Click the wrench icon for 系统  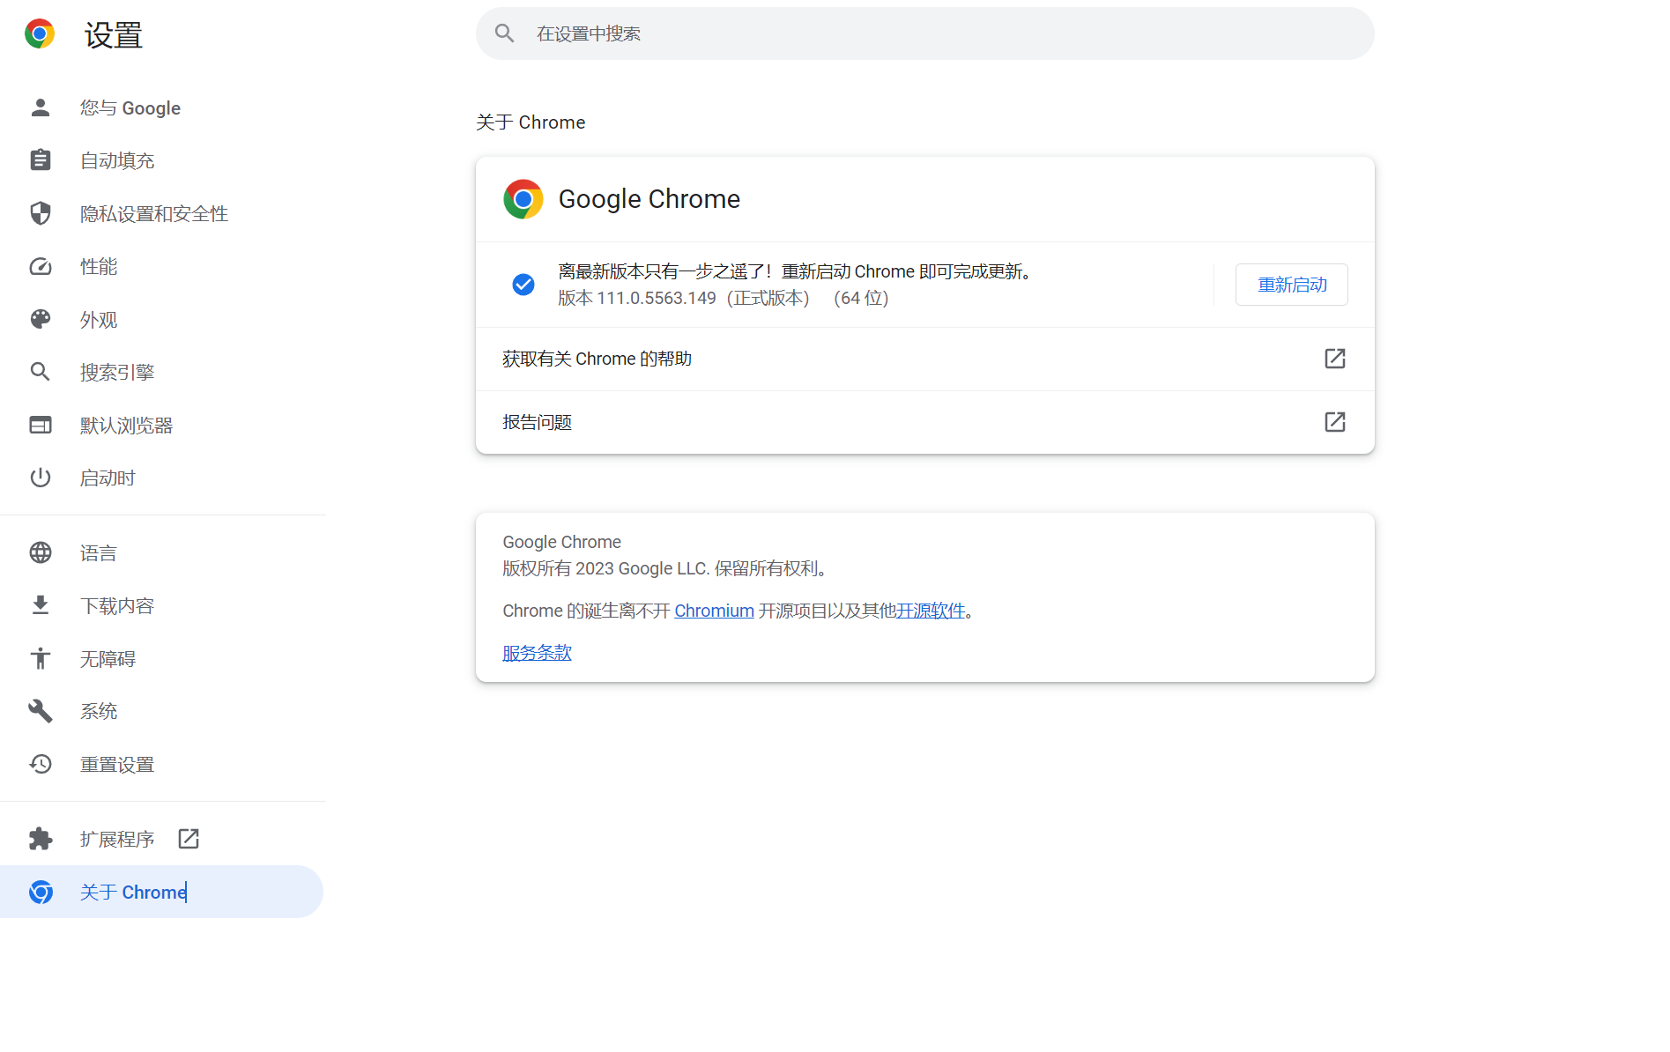tap(41, 711)
